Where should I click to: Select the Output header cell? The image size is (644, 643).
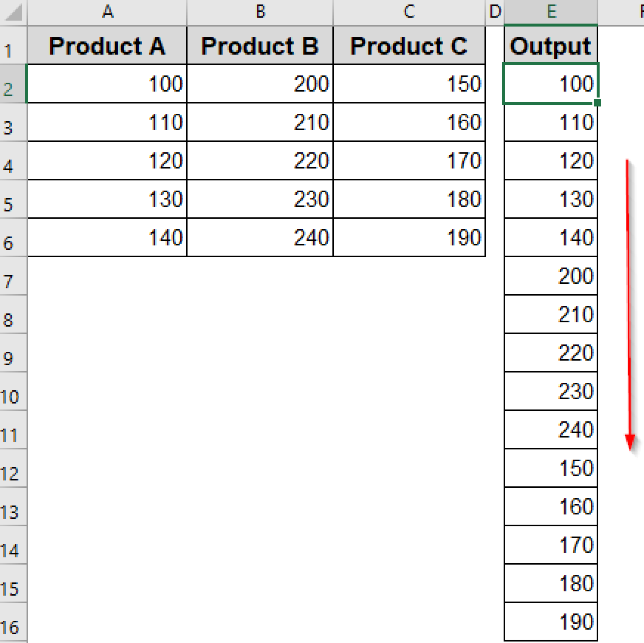click(x=551, y=46)
